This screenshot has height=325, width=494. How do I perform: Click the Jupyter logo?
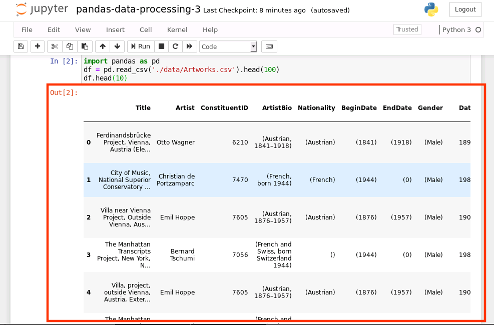(x=42, y=9)
